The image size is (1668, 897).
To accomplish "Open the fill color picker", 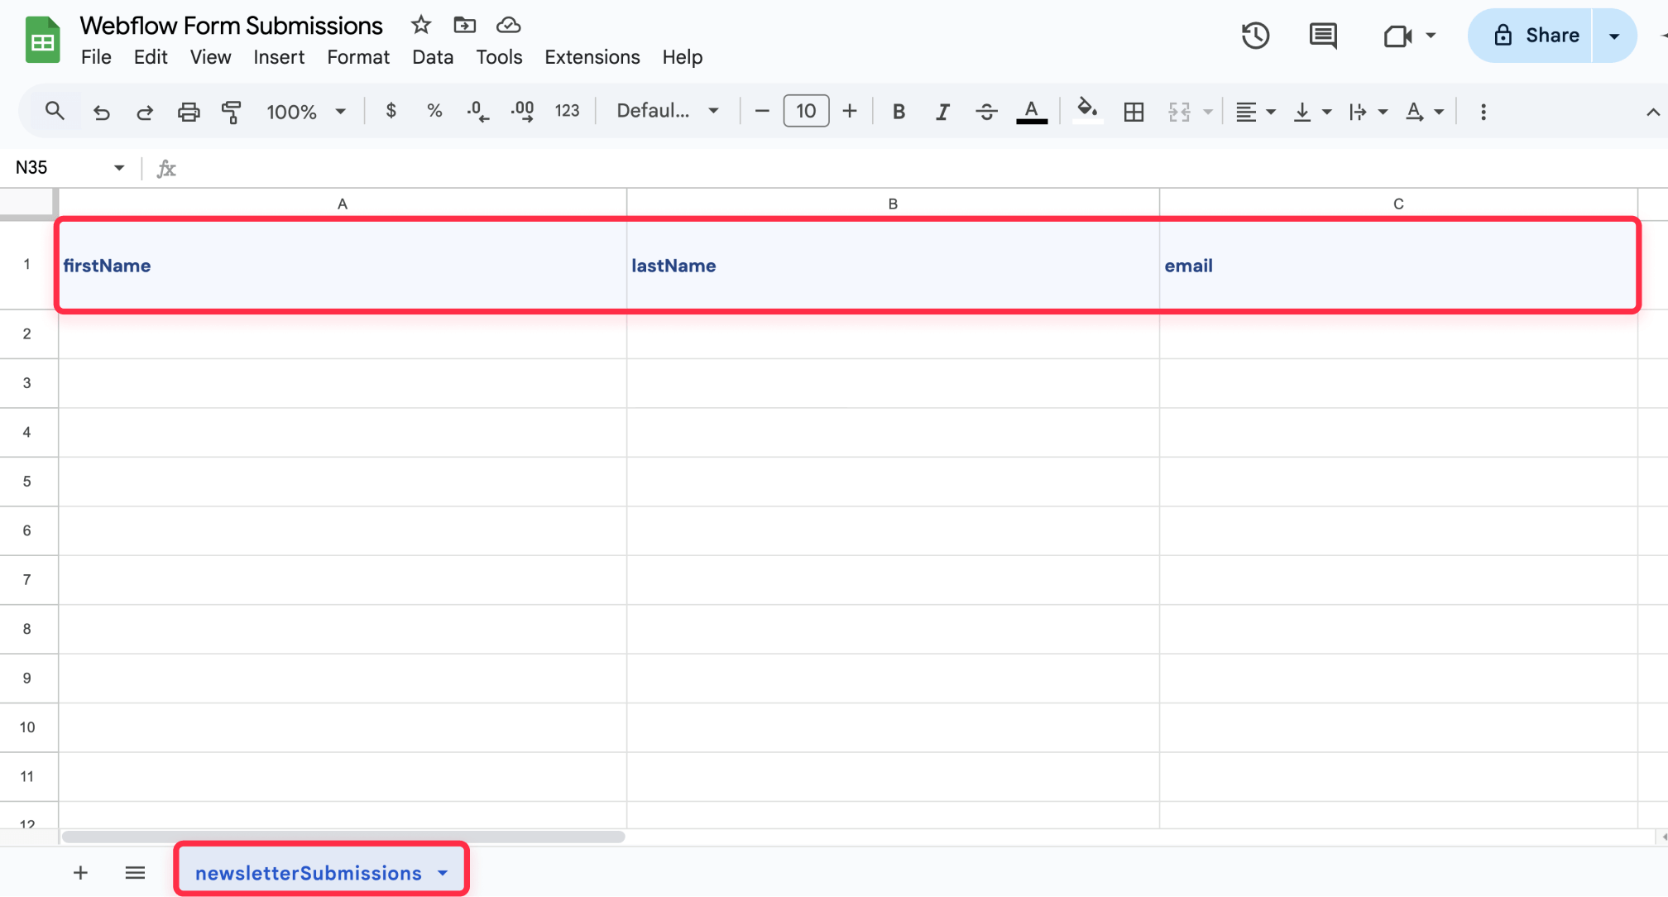I will (x=1087, y=111).
